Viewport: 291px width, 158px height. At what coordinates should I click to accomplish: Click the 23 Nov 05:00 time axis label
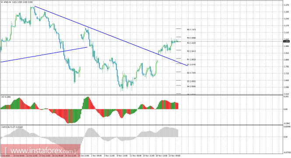click(175, 156)
